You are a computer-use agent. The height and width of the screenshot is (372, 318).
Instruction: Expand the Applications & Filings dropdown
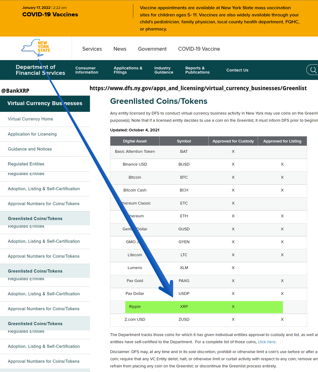[x=128, y=70]
